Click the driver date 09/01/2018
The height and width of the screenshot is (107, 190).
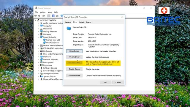(x=92, y=37)
